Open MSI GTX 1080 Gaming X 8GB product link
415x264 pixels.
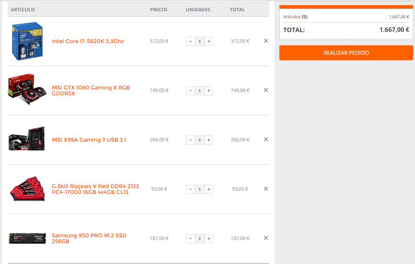click(x=91, y=91)
